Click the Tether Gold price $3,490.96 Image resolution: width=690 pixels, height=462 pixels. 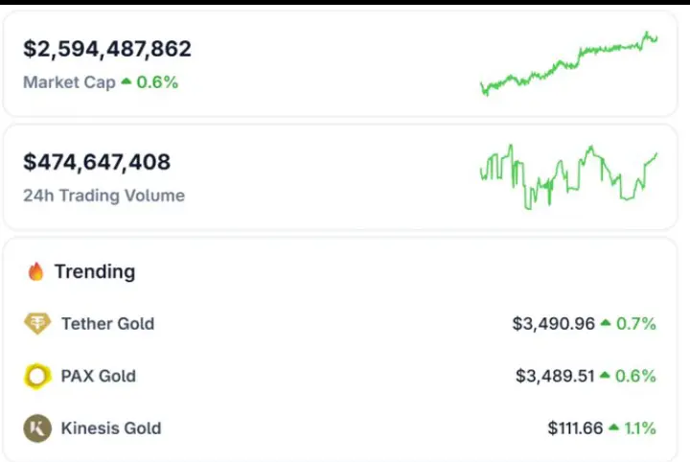click(x=553, y=324)
